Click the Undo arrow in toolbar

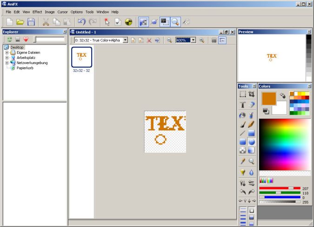tap(81, 22)
